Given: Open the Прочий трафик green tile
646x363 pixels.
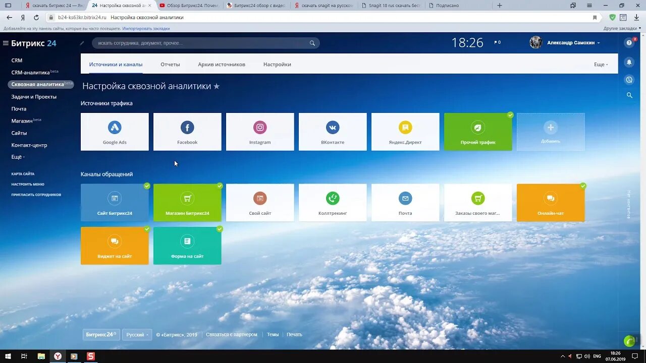Looking at the screenshot, I should tap(478, 132).
